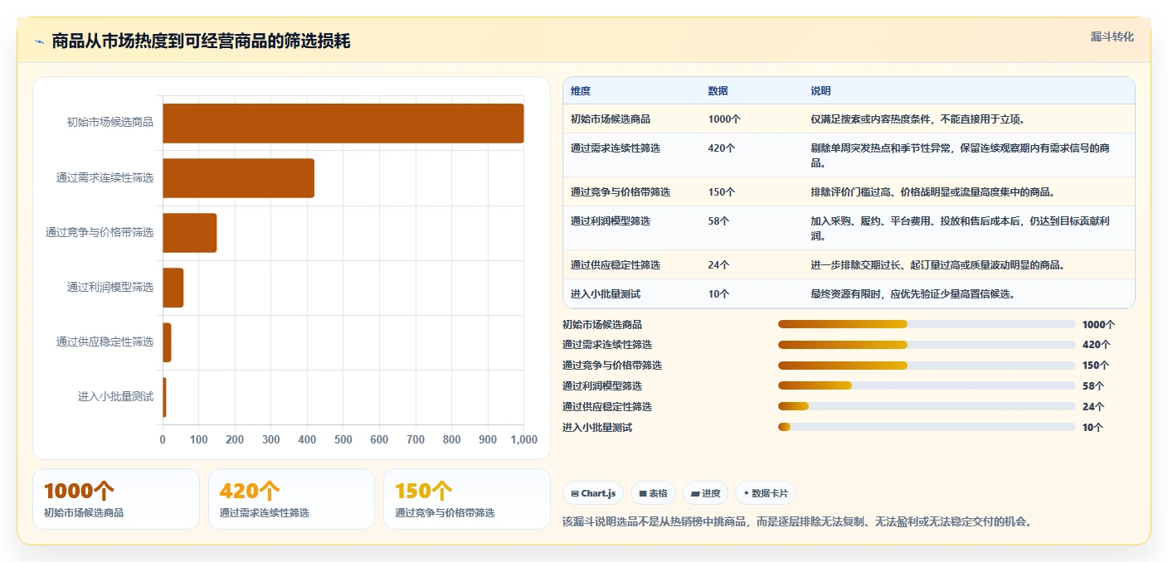Click the 500 tick on chart x-axis
This screenshot has height=562, width=1168.
tap(343, 439)
